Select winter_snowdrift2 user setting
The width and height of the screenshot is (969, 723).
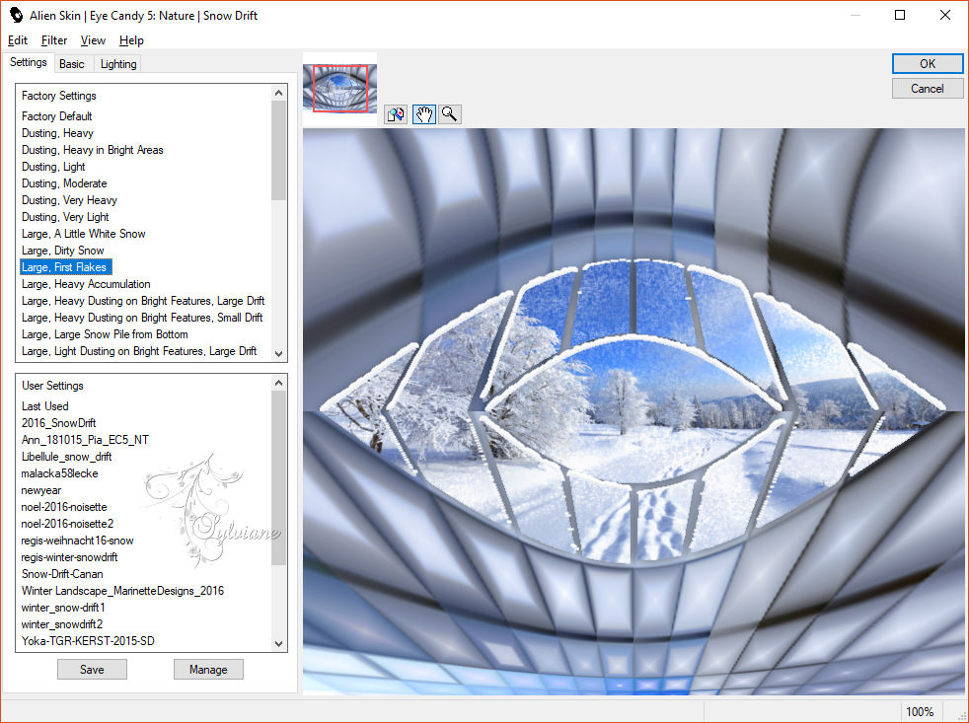click(x=62, y=624)
